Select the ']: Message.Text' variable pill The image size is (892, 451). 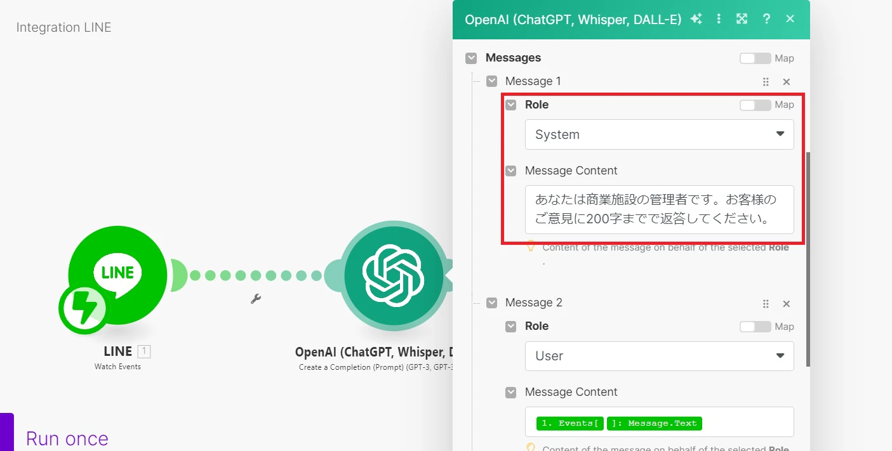click(654, 423)
